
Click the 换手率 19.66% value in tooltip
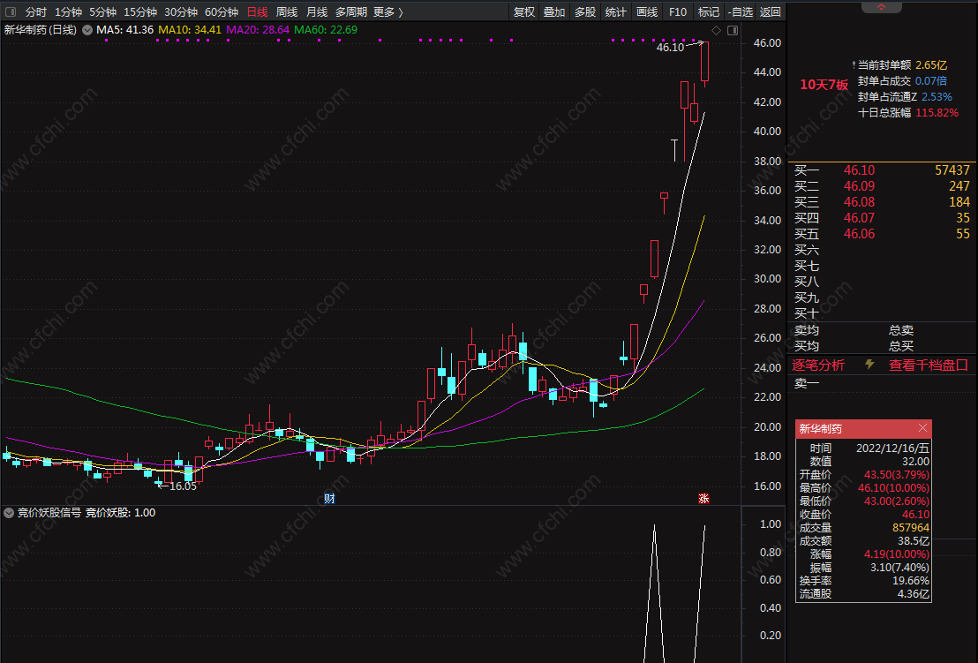click(911, 581)
